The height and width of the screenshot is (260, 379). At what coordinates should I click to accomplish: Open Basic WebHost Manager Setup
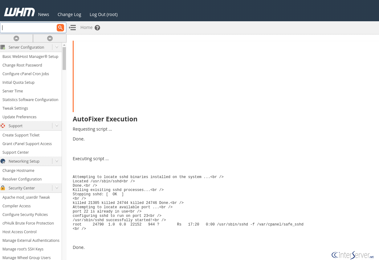click(31, 56)
